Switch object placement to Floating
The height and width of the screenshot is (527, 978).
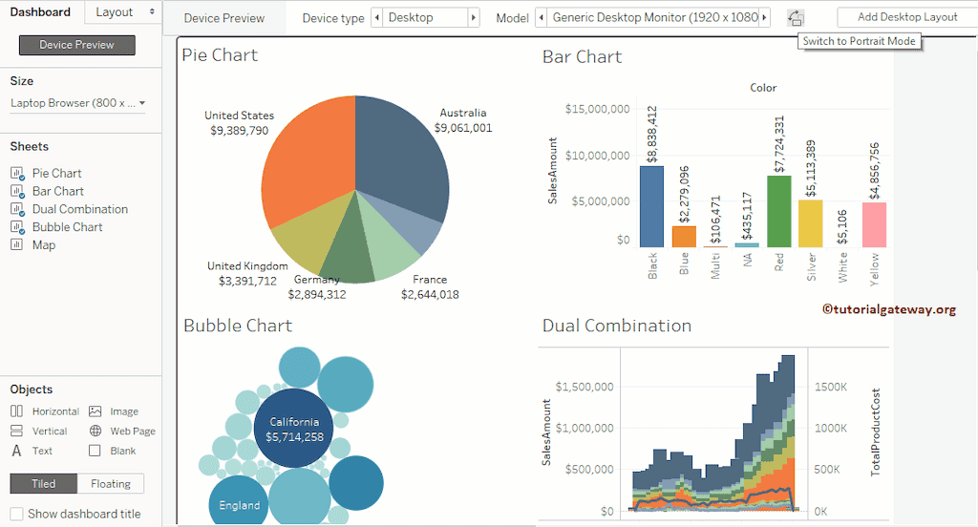click(111, 484)
